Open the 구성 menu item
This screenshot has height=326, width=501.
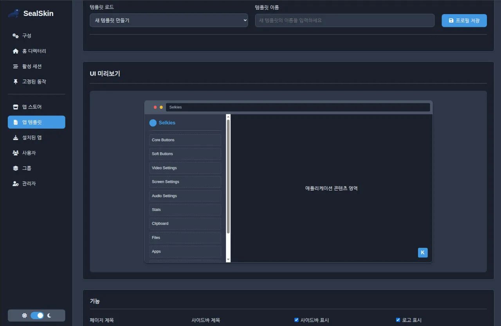tap(36, 36)
